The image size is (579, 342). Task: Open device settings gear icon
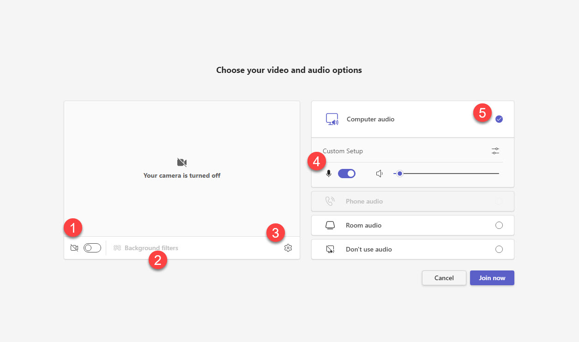click(x=288, y=248)
